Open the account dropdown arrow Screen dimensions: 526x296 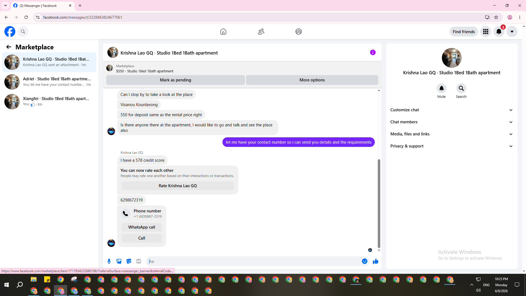point(512,32)
